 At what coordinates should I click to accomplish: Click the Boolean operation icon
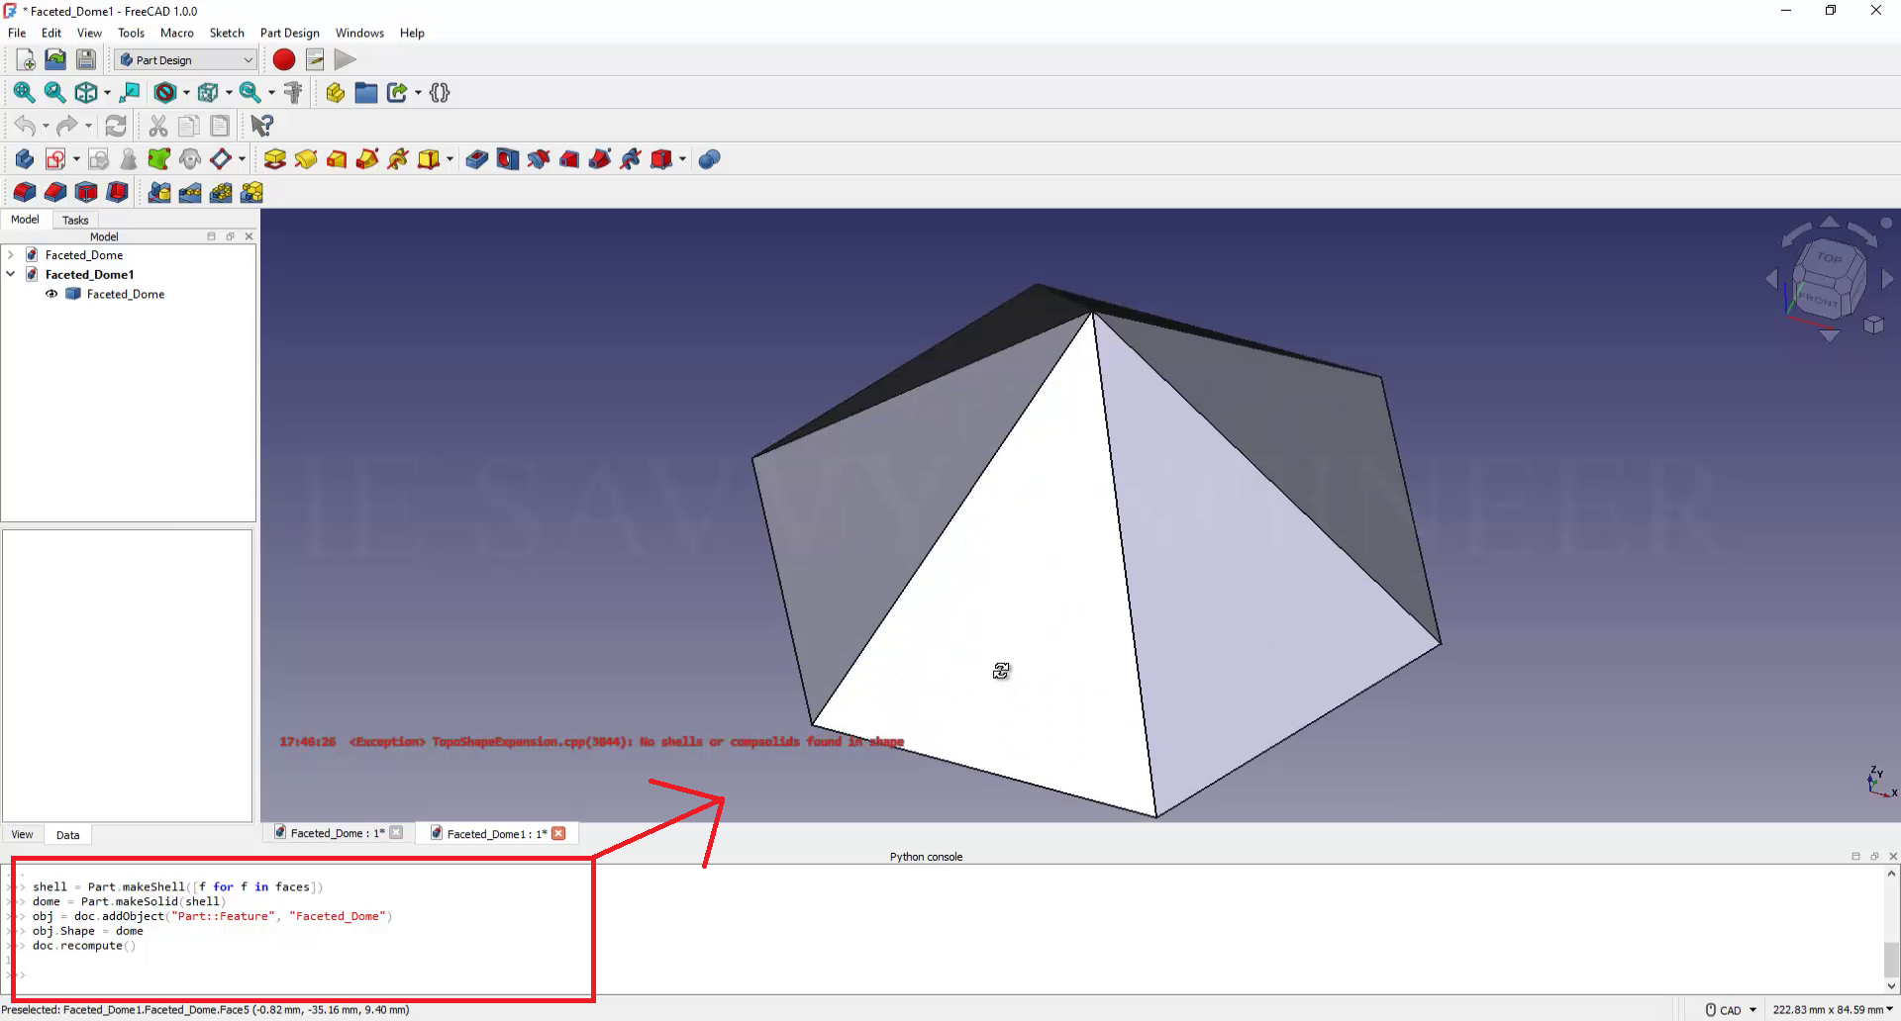tap(709, 159)
